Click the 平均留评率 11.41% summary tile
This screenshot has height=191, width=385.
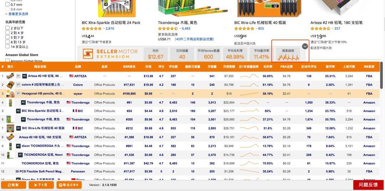(x=262, y=54)
